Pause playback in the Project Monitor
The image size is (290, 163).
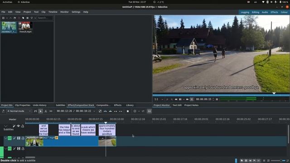point(180,100)
